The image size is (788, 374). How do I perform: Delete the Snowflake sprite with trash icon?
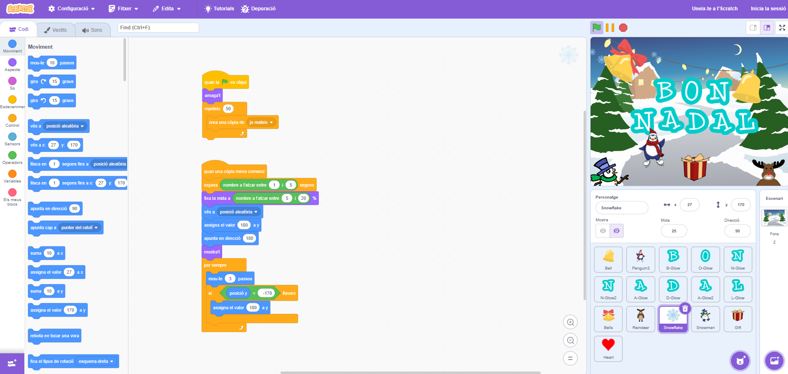685,308
